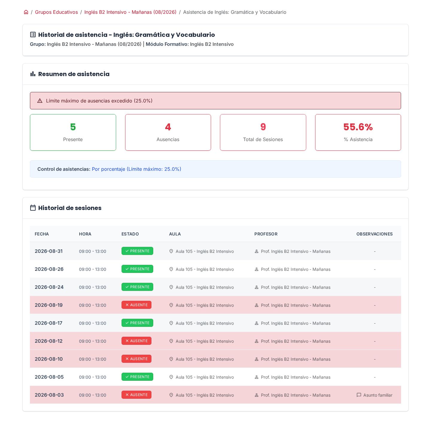Click PRESENTE badge for 2026-08-17

click(x=137, y=323)
